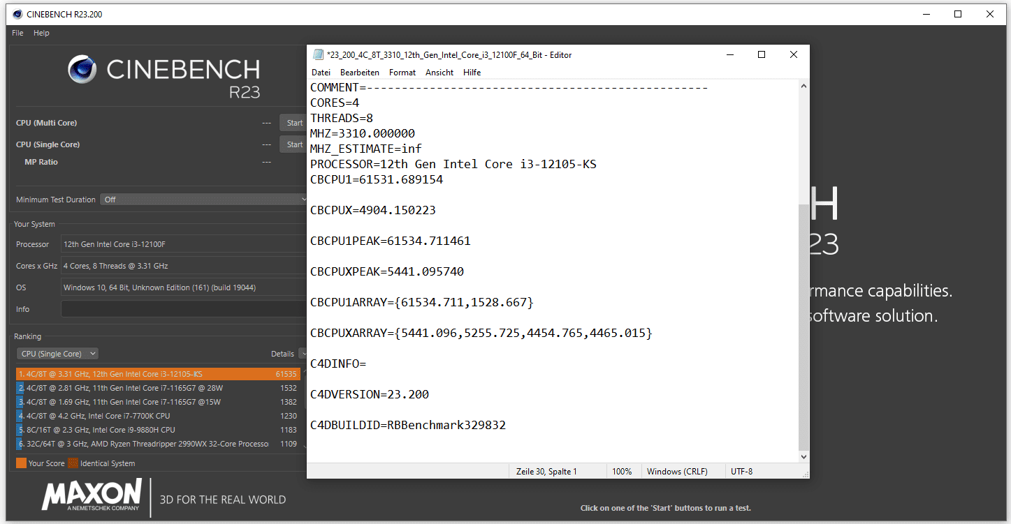The width and height of the screenshot is (1011, 524).
Task: Open the Datei menu in Editor
Action: coord(321,73)
